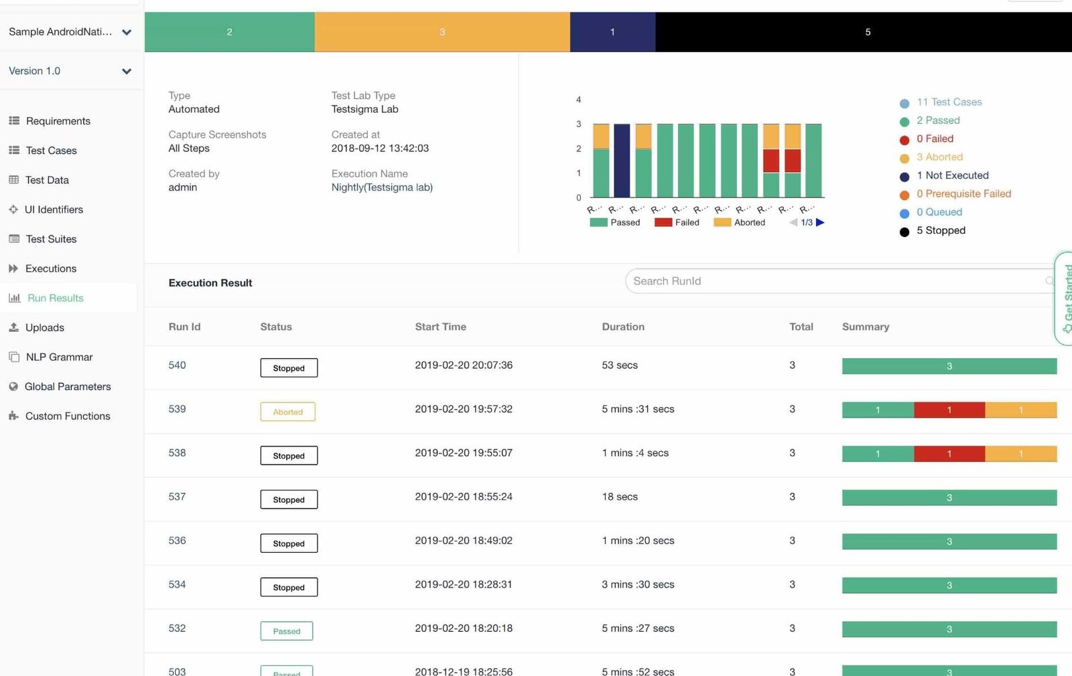Viewport: 1072px width, 676px height.
Task: Open Test Suites panel icon
Action: (15, 239)
